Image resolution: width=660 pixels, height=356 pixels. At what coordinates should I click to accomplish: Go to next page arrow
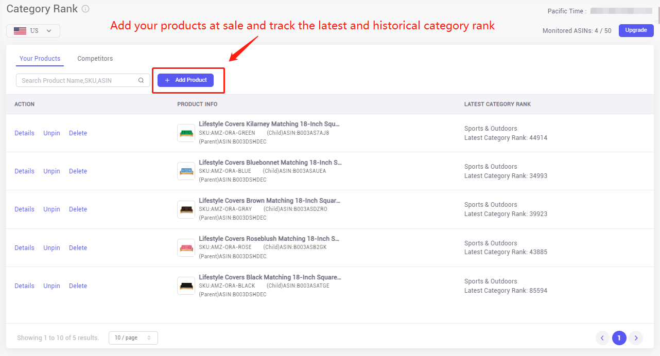point(636,338)
